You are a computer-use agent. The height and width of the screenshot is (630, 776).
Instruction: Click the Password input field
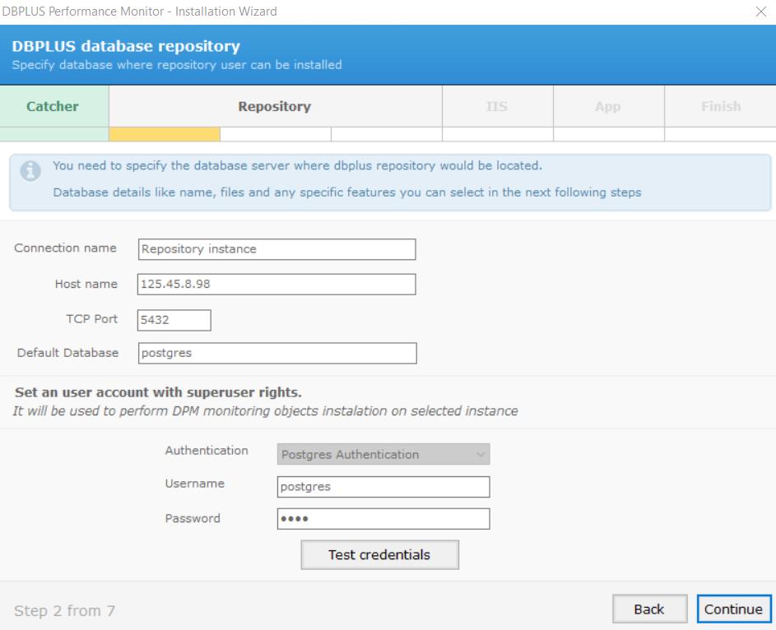(x=383, y=519)
